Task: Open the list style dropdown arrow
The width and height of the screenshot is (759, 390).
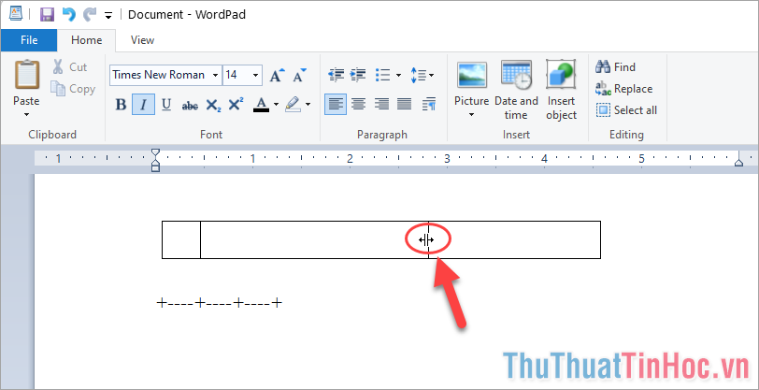Action: click(x=398, y=75)
